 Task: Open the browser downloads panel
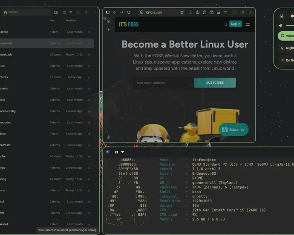point(190,12)
